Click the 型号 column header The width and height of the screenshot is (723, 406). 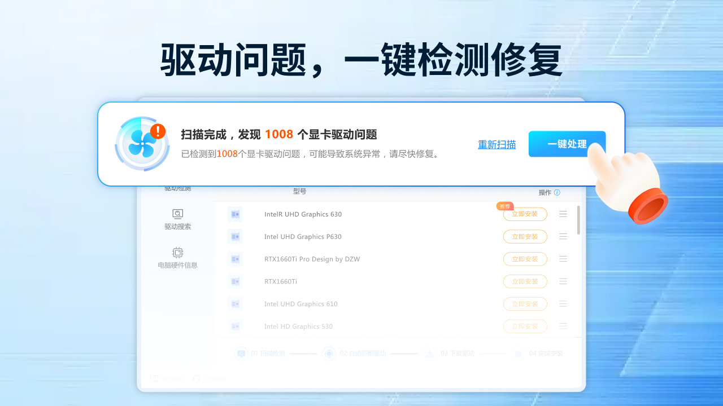299,192
